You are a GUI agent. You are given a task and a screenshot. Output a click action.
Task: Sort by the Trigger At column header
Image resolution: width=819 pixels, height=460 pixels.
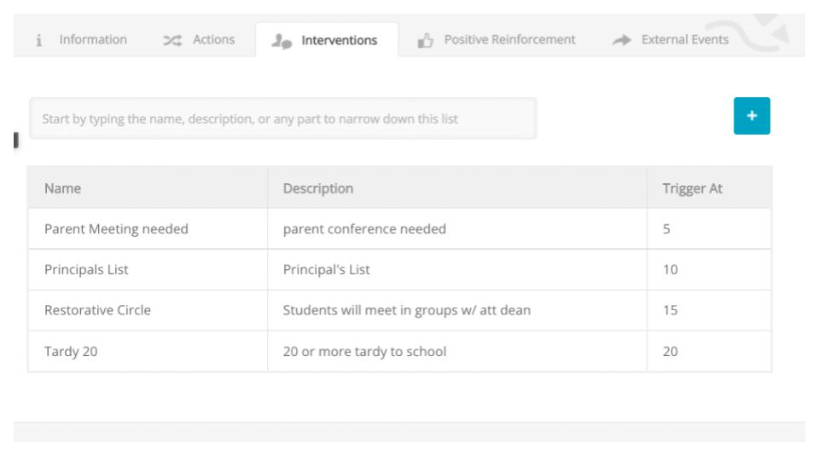[x=693, y=188]
